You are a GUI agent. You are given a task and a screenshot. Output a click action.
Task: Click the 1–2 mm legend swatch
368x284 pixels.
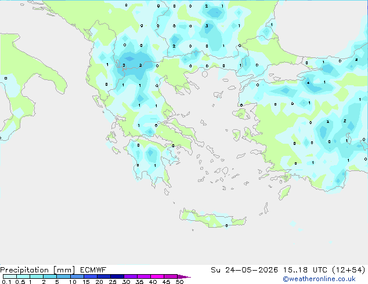pos(37,276)
